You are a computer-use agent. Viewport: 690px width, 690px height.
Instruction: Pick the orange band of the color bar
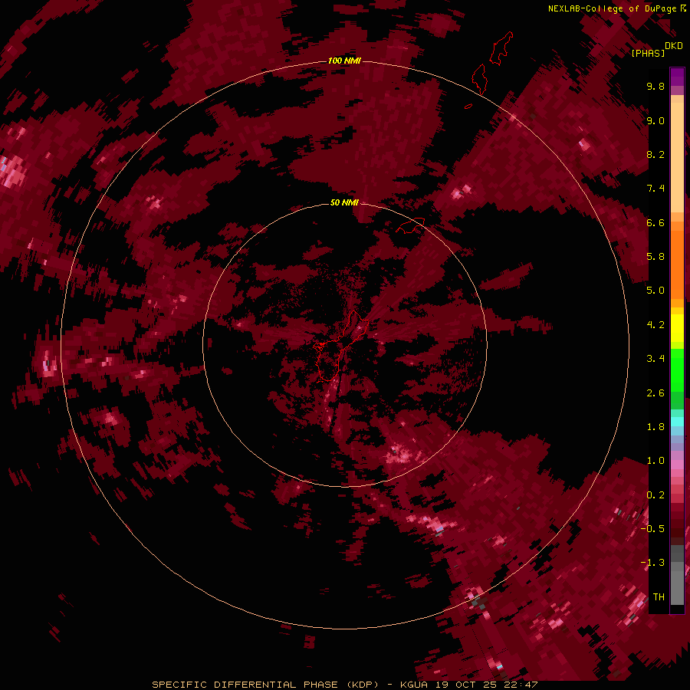(677, 264)
